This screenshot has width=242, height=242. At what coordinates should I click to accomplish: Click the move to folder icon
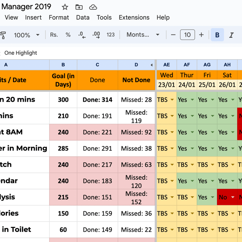pyautogui.click(x=79, y=7)
